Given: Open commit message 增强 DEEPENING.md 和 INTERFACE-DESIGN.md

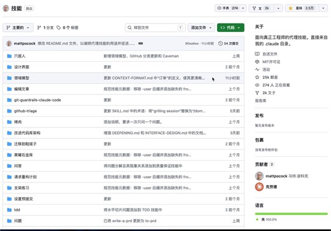Looking at the screenshot, I should [x=155, y=133].
